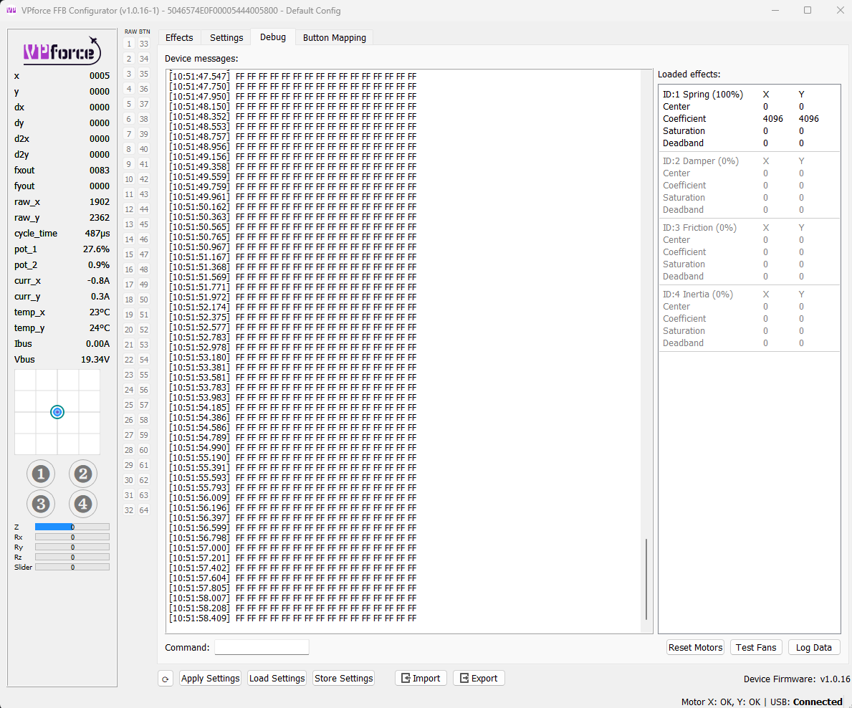Select the ID:1 Spring (100%) effect header
This screenshot has width=852, height=708.
pyautogui.click(x=702, y=95)
